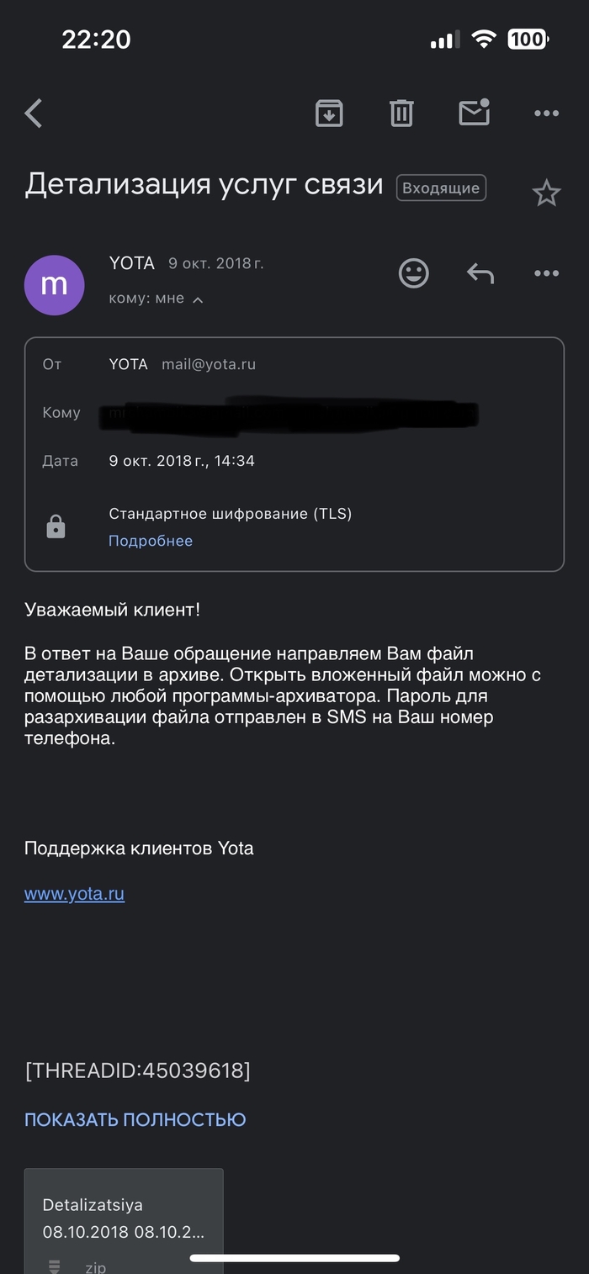Star the Детализация услуг связи email
Image resolution: width=589 pixels, height=1274 pixels.
click(546, 193)
